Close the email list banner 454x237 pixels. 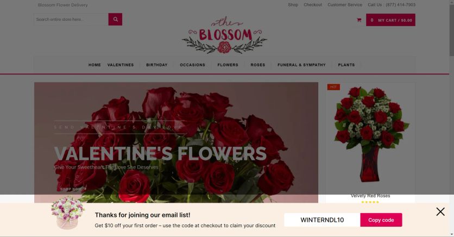tap(440, 212)
